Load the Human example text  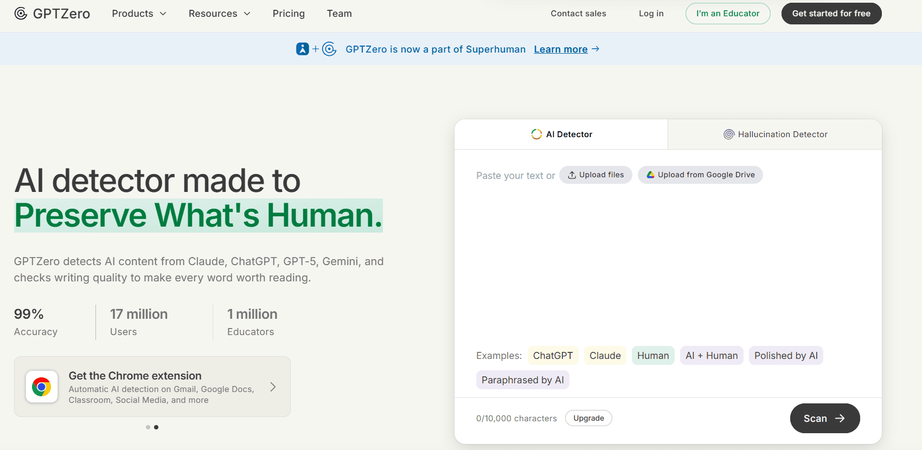(x=653, y=356)
